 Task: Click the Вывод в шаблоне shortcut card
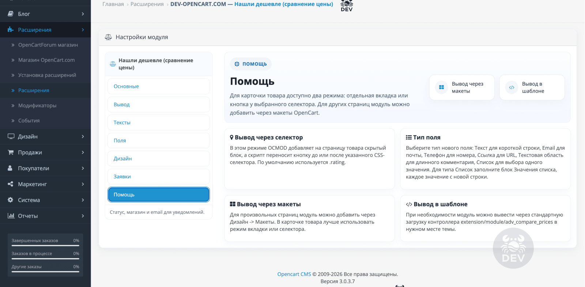[x=532, y=87]
